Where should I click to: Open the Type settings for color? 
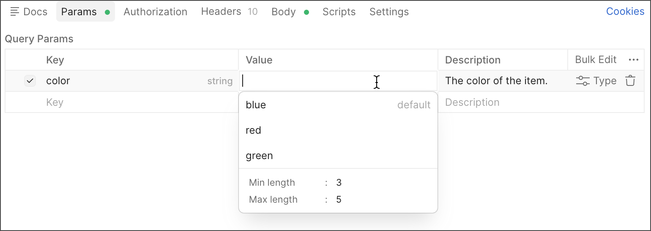click(x=596, y=81)
